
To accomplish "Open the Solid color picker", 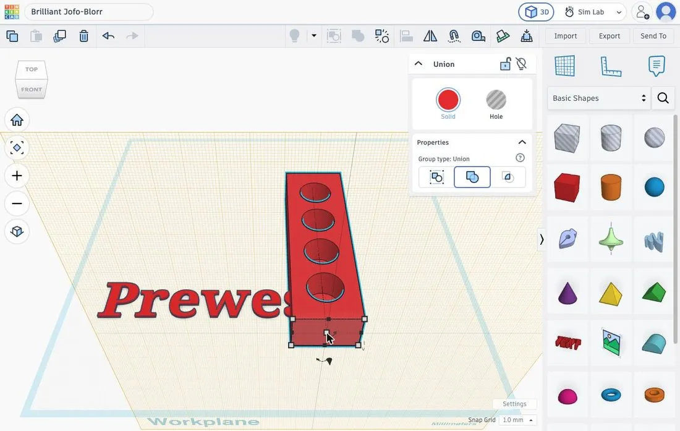I will tap(448, 100).
